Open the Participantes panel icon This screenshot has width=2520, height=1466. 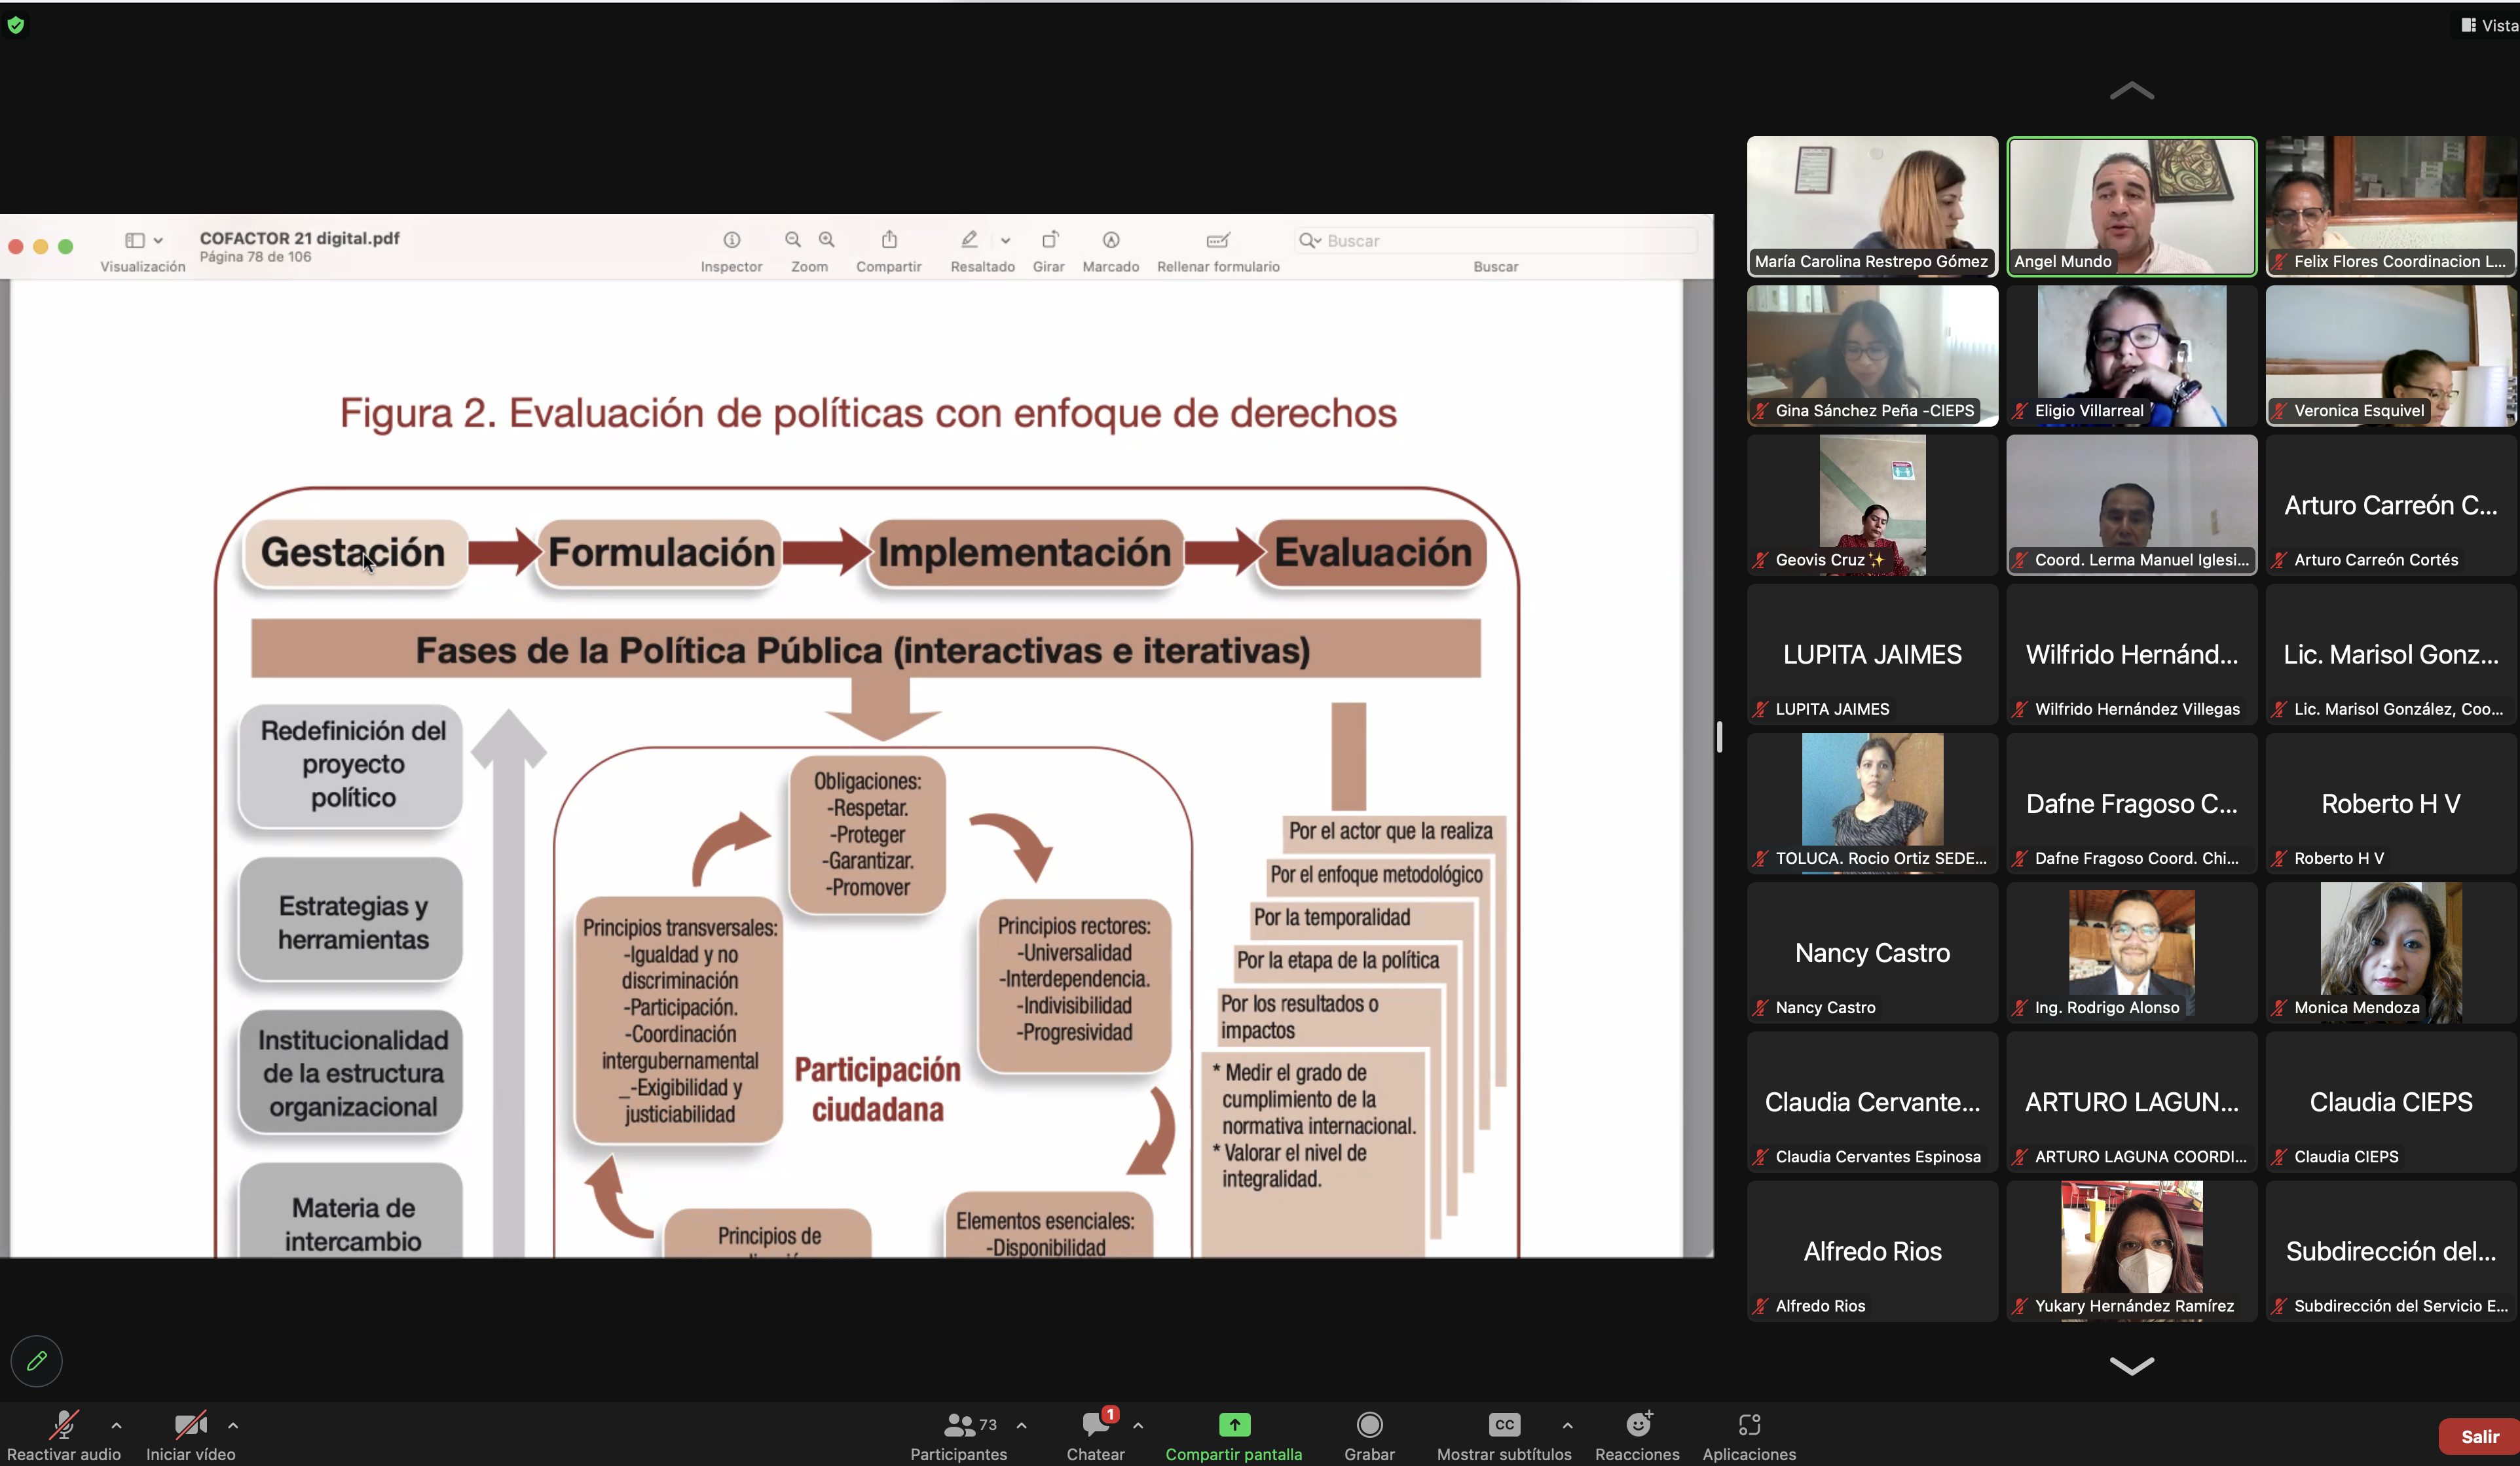click(x=959, y=1424)
